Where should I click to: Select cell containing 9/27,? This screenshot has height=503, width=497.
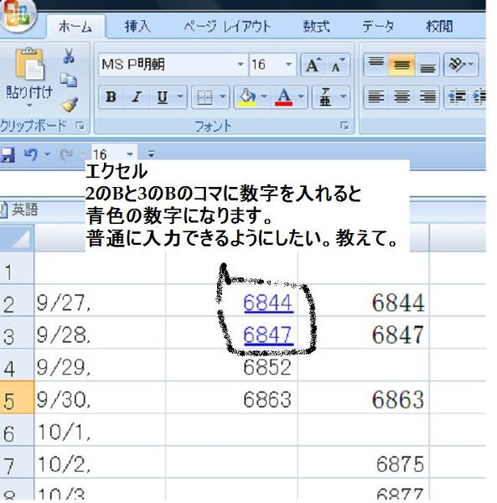[x=100, y=301]
